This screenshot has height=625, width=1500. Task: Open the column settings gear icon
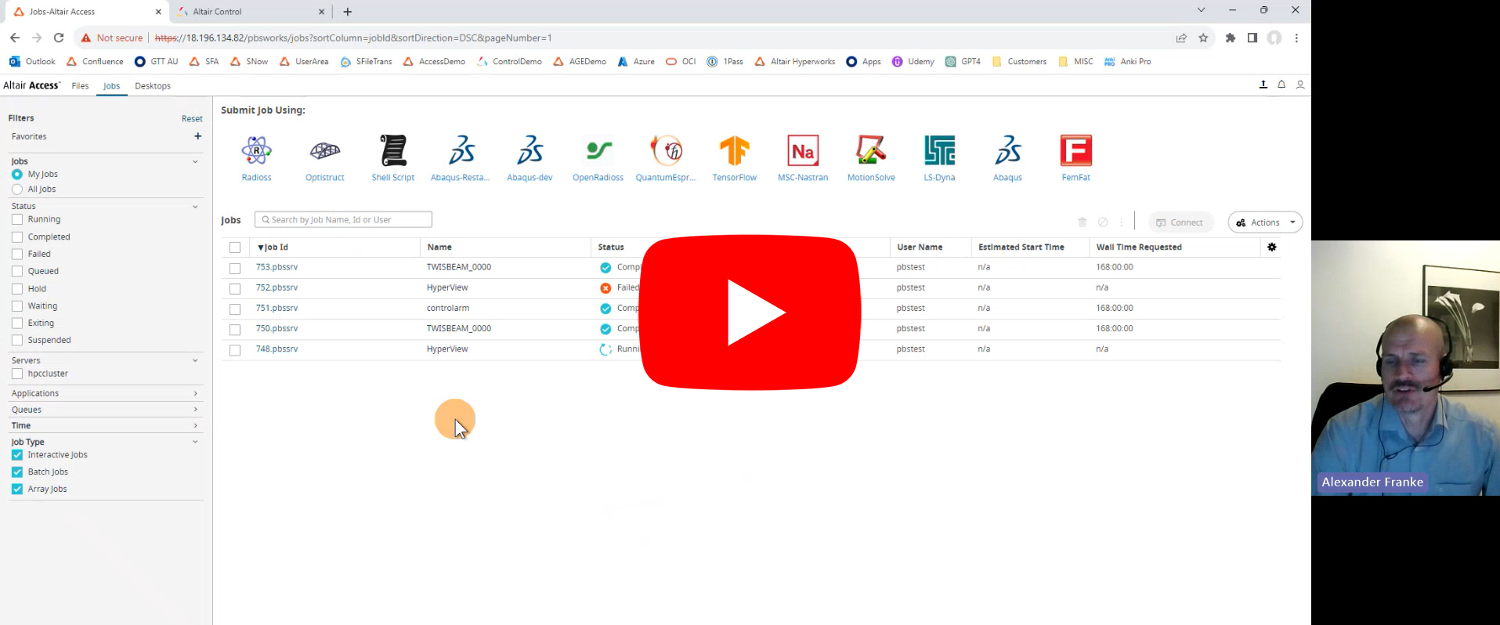(1271, 247)
